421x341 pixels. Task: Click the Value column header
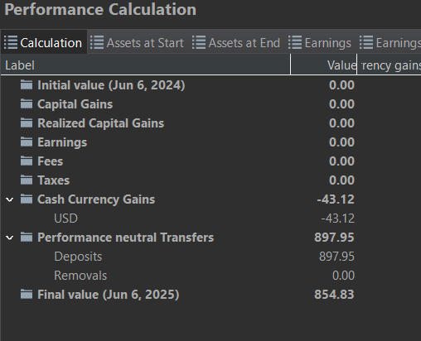pos(324,65)
